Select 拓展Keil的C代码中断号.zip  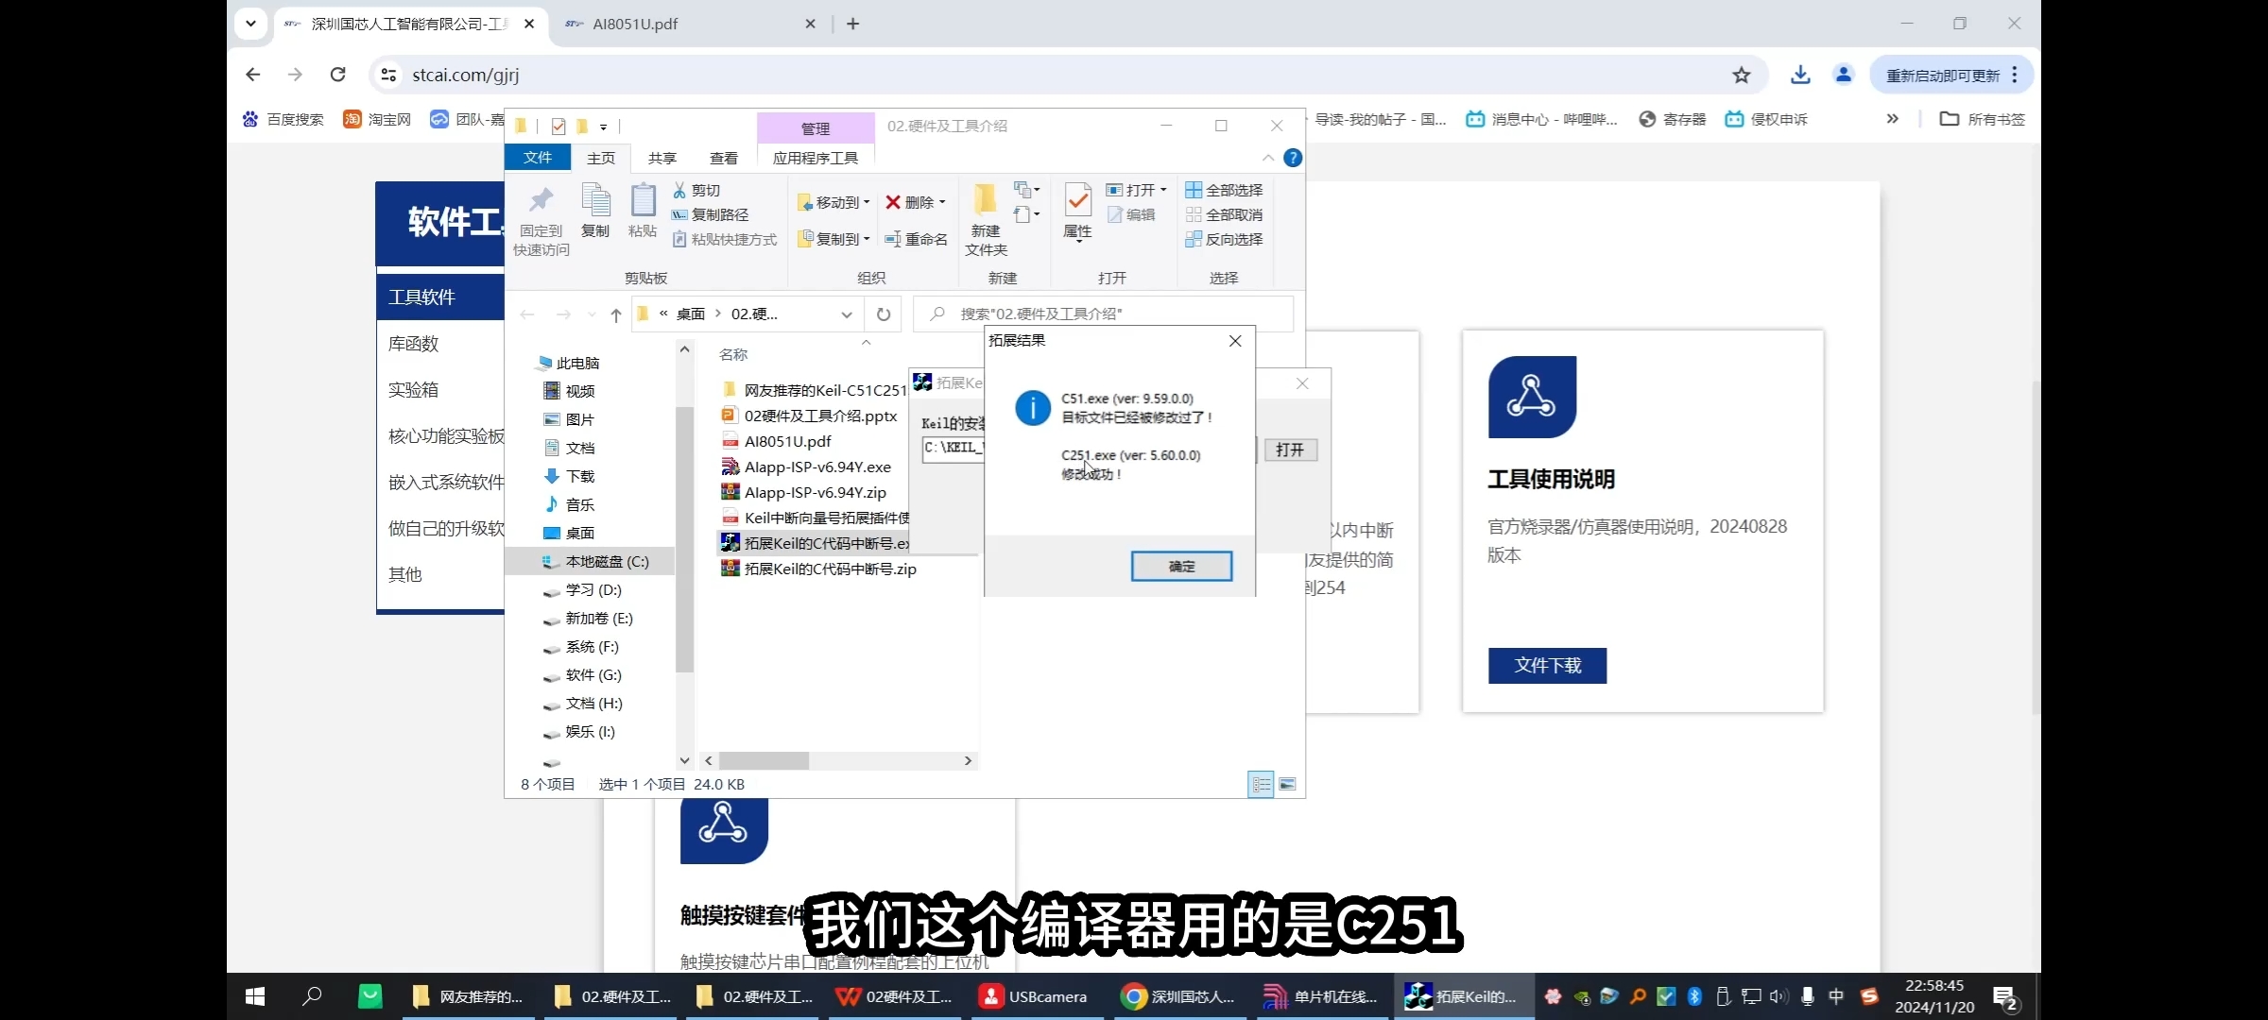pyautogui.click(x=819, y=569)
